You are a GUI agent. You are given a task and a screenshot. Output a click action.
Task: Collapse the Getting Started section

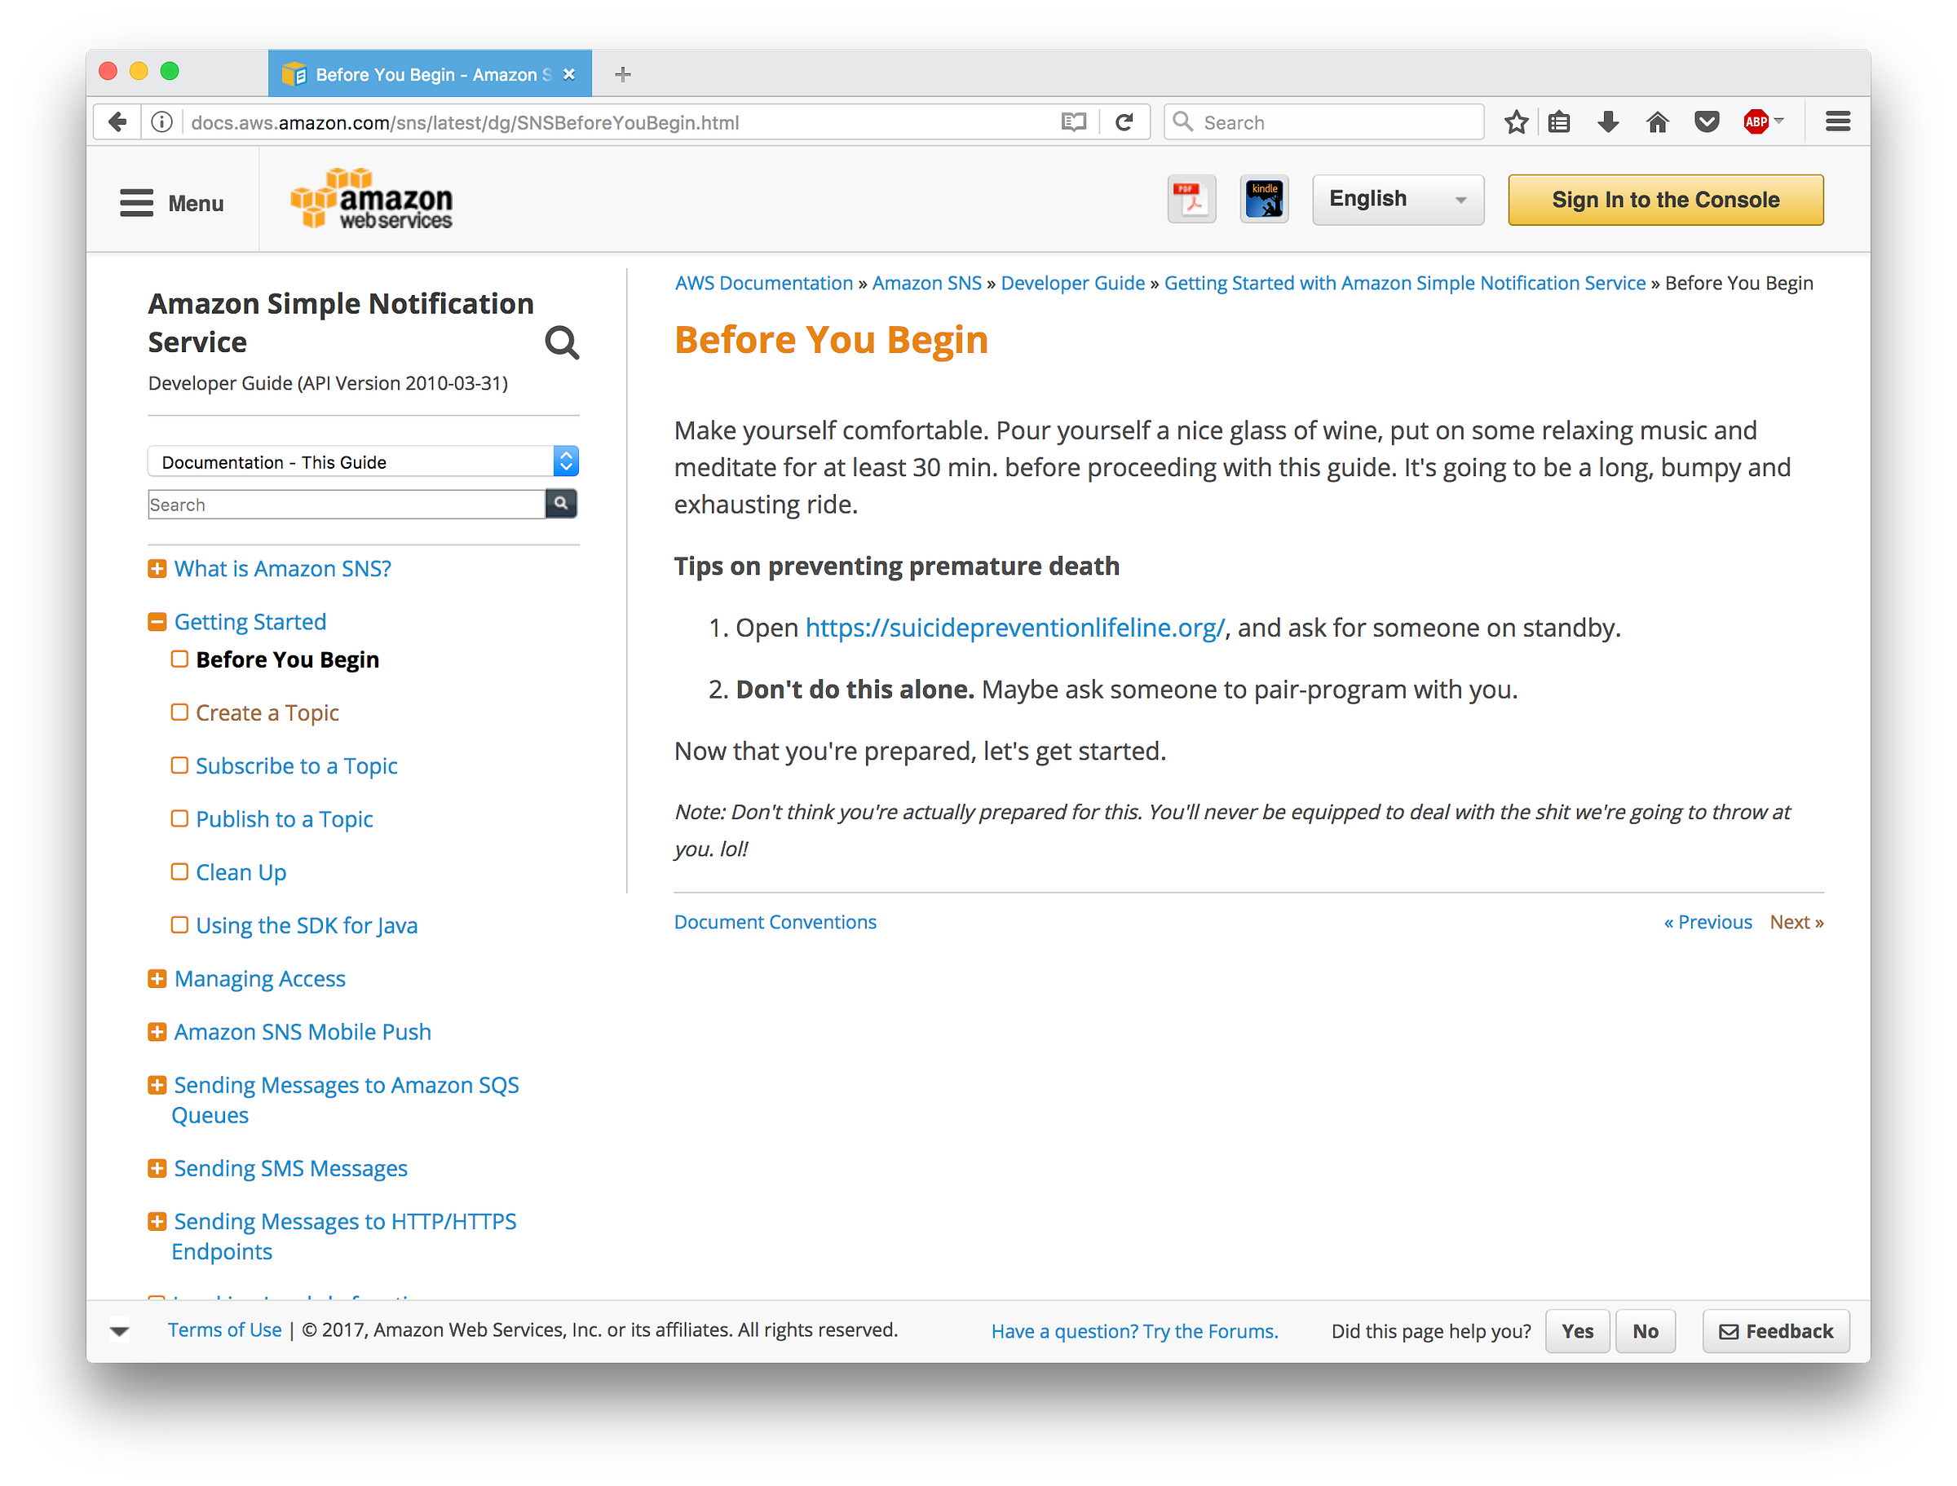(157, 622)
